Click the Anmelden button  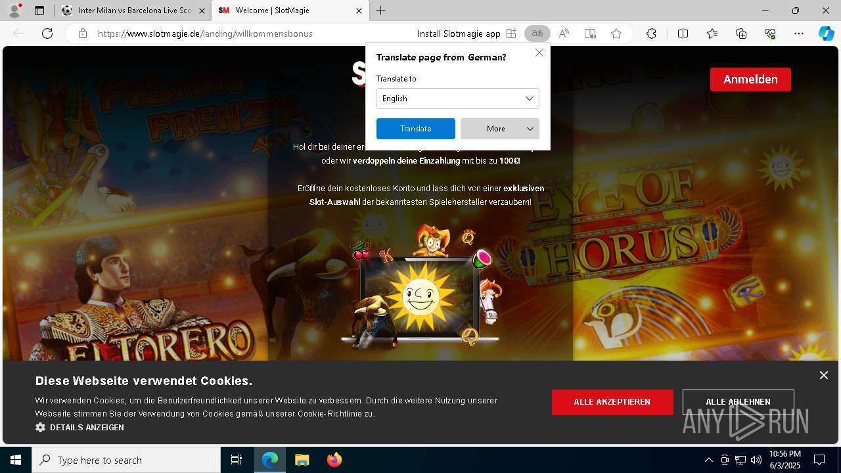click(x=750, y=79)
